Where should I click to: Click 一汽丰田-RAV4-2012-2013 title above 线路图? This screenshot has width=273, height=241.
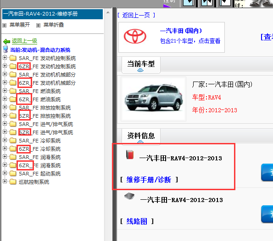coord(181,200)
